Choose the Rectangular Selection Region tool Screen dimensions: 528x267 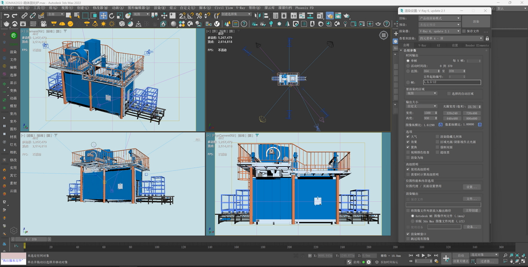pyautogui.click(x=85, y=15)
